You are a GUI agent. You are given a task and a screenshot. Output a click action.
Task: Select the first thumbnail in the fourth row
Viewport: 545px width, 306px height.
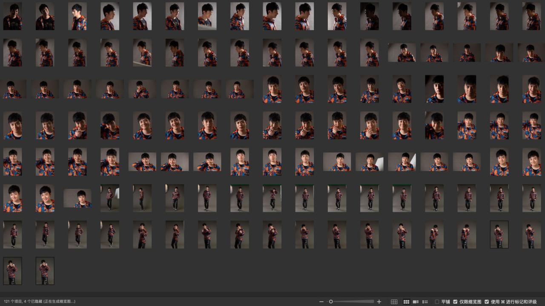point(12,126)
